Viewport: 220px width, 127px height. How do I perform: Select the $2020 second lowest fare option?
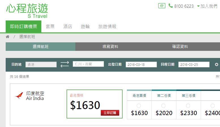click(x=164, y=106)
